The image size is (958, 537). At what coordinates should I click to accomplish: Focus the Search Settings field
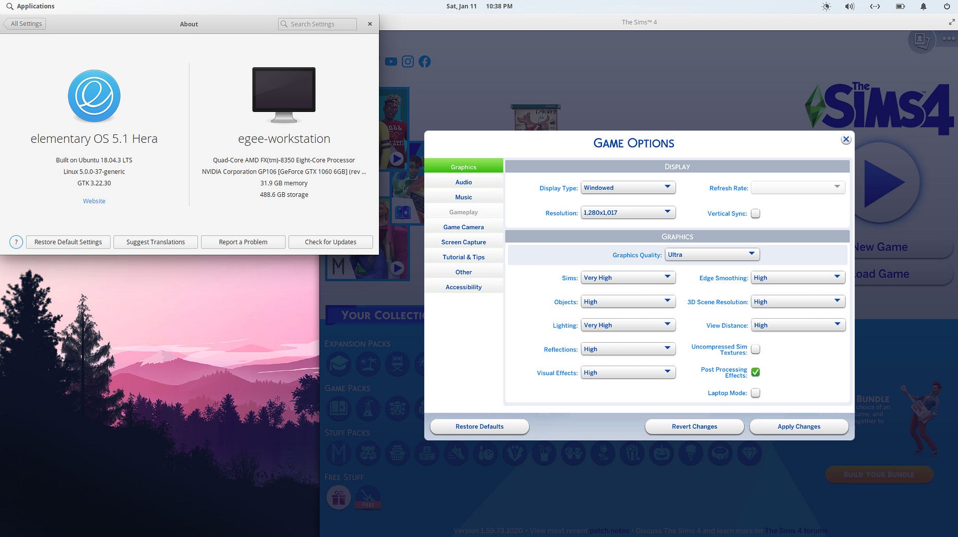[317, 24]
